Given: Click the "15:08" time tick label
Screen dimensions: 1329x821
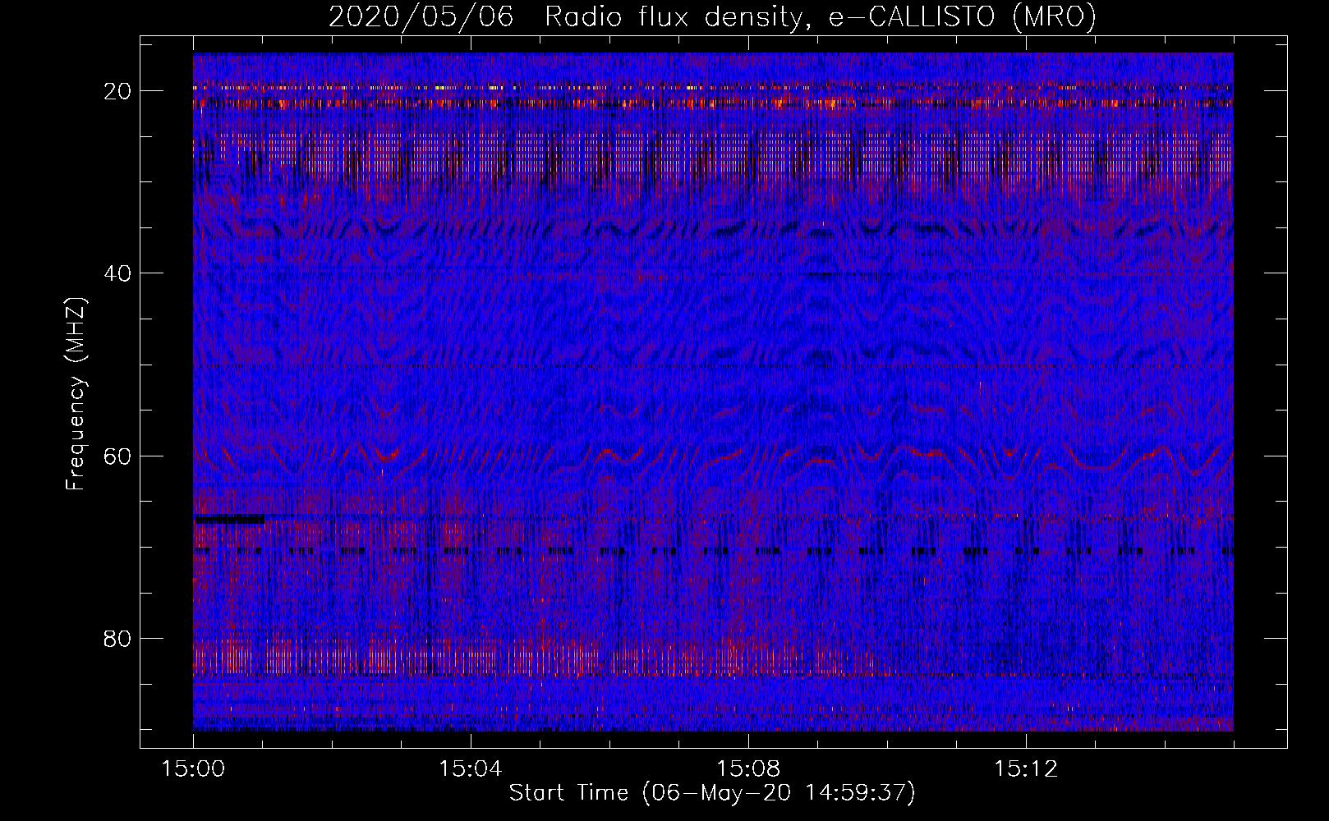Looking at the screenshot, I should pyautogui.click(x=747, y=769).
